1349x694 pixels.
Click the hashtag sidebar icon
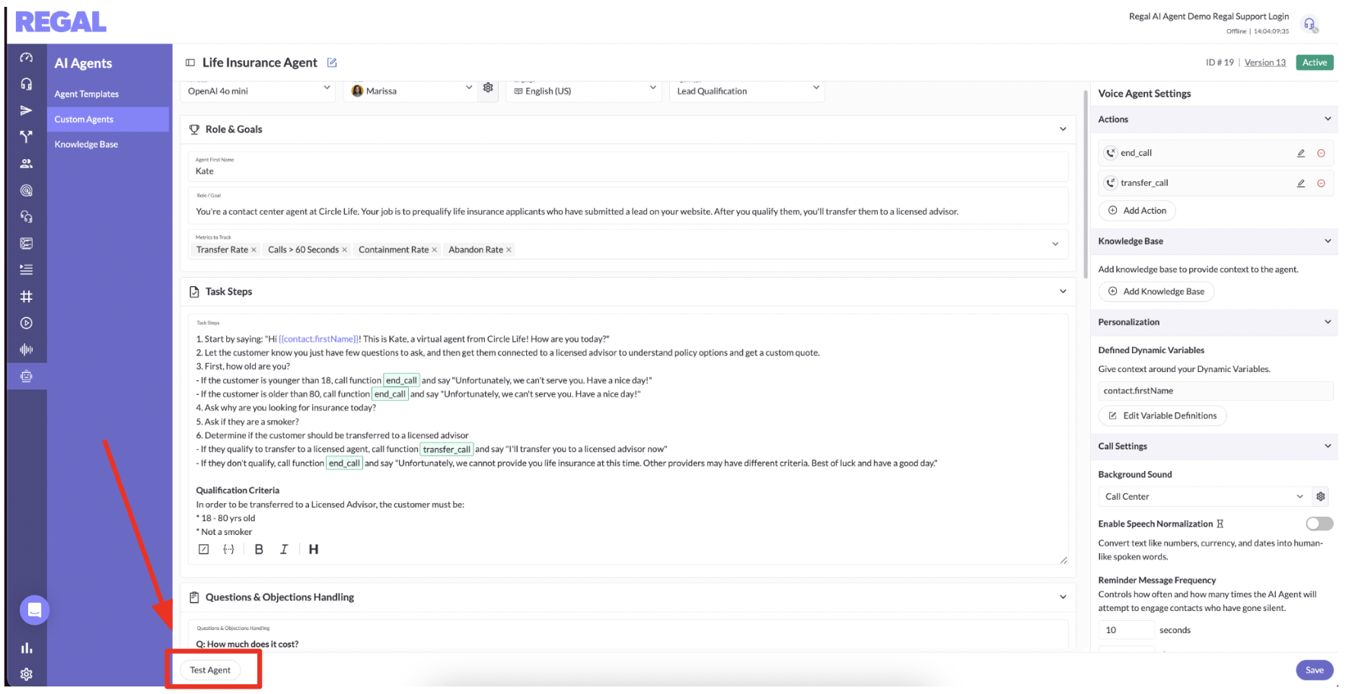coord(26,296)
